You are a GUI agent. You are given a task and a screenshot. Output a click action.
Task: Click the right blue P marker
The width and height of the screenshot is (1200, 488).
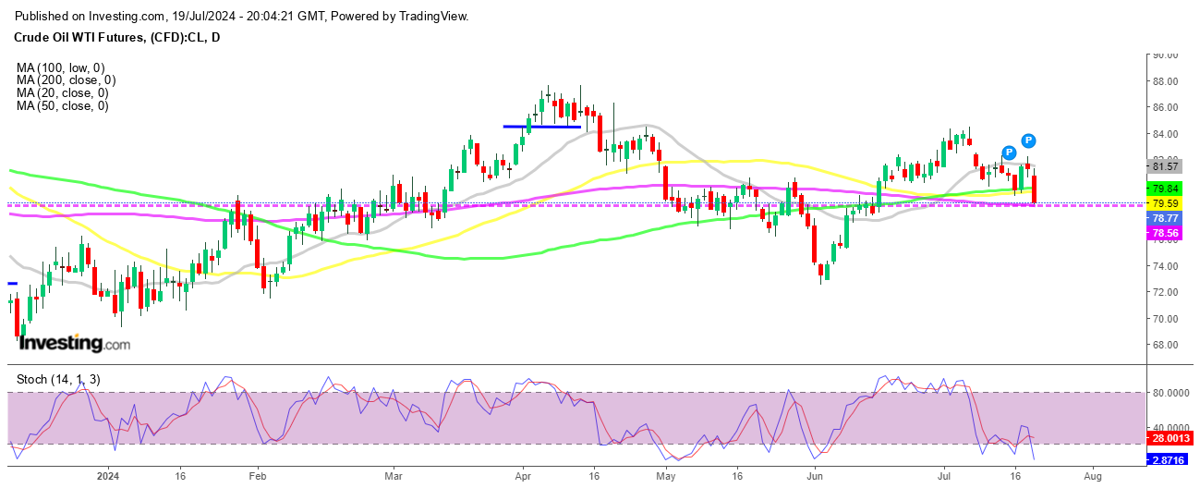tap(1029, 140)
